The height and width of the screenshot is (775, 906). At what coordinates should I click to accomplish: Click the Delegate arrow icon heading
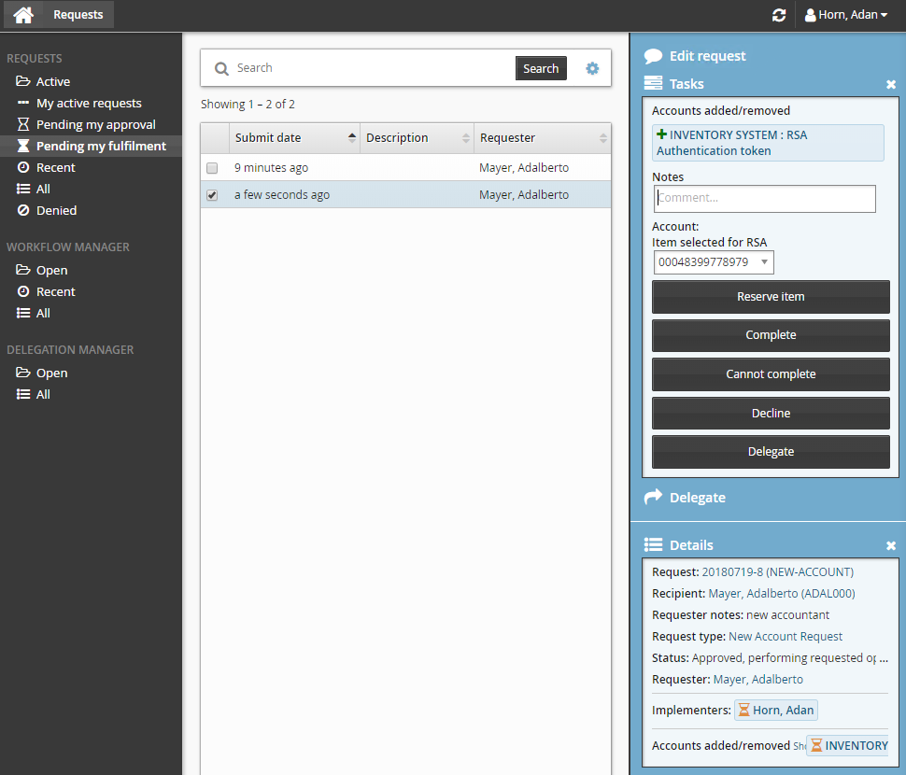point(654,497)
